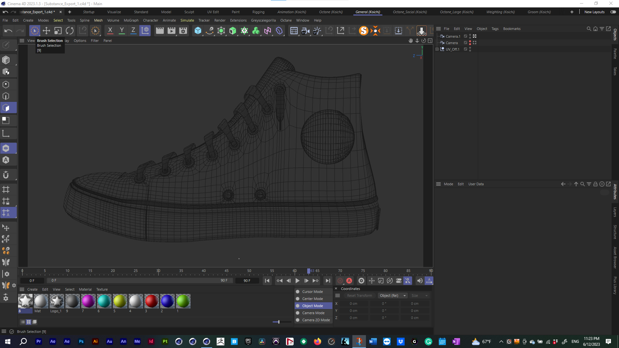The image size is (619, 348).
Task: Click the Reset Transform button
Action: click(359, 295)
